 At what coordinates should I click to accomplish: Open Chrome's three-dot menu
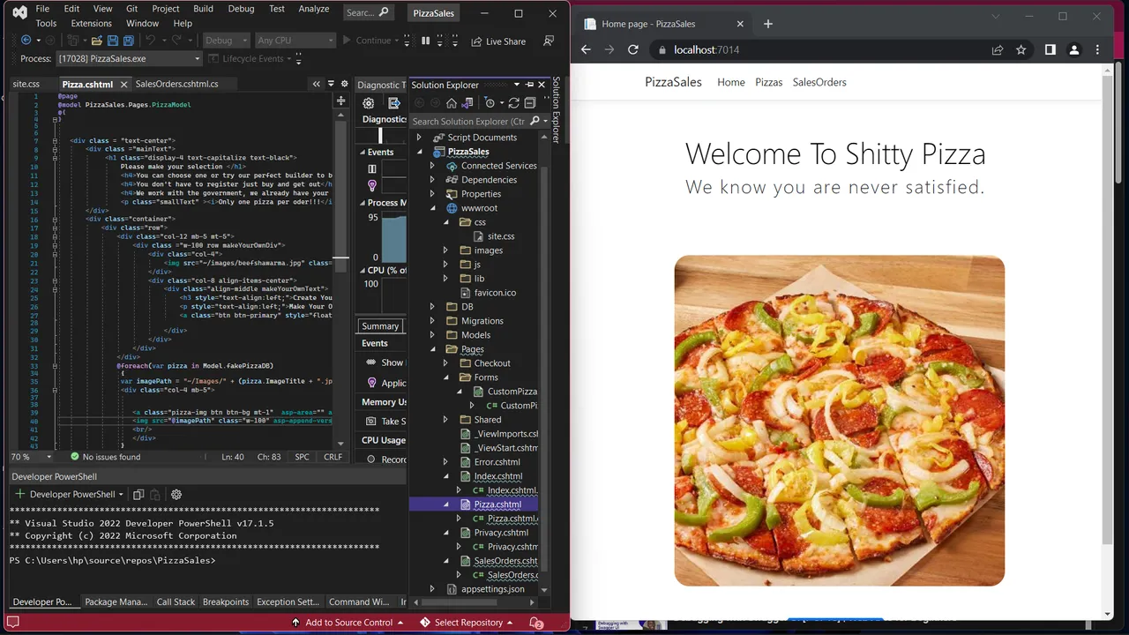1098,50
